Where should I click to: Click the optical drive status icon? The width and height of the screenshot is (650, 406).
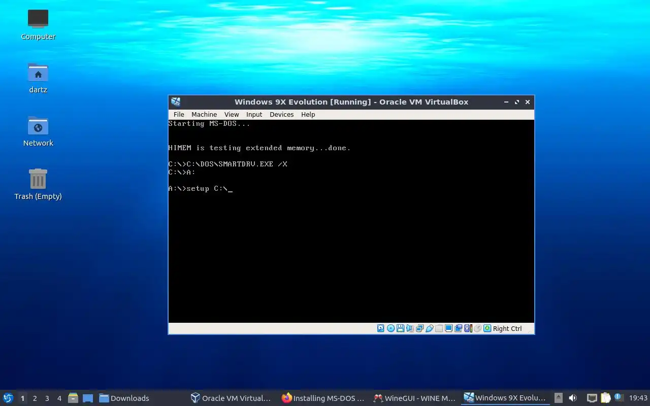[x=391, y=328]
